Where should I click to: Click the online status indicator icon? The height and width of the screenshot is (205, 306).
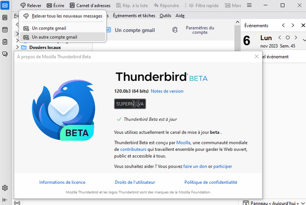pyautogui.click(x=17, y=203)
